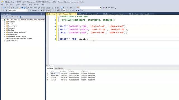Select PolyBase in Object Explorer
Screen dimensions: 179x100
(x=11, y=30)
